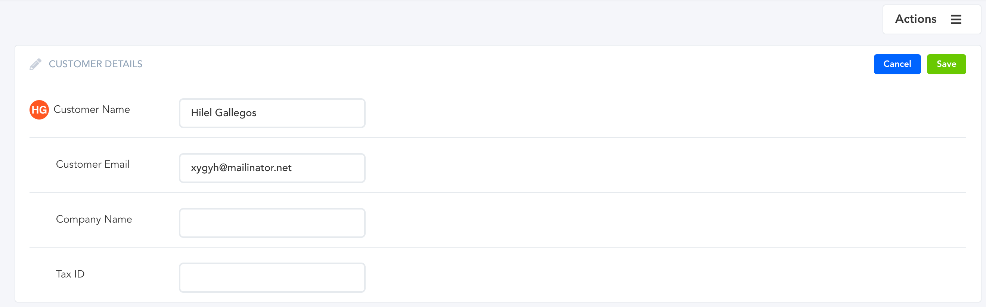
Task: Cancel editing customer details
Action: coord(897,64)
